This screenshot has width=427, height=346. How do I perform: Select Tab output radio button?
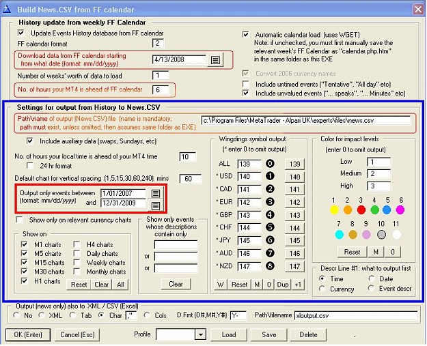72,315
